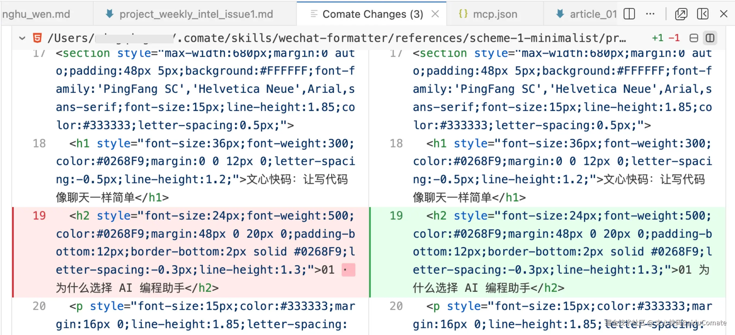This screenshot has height=335, width=735.
Task: Click the highlighted removed dot character after 01
Action: click(348, 270)
